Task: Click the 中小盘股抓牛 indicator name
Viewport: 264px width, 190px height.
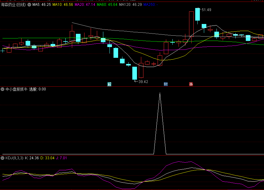Action: (x=17, y=89)
